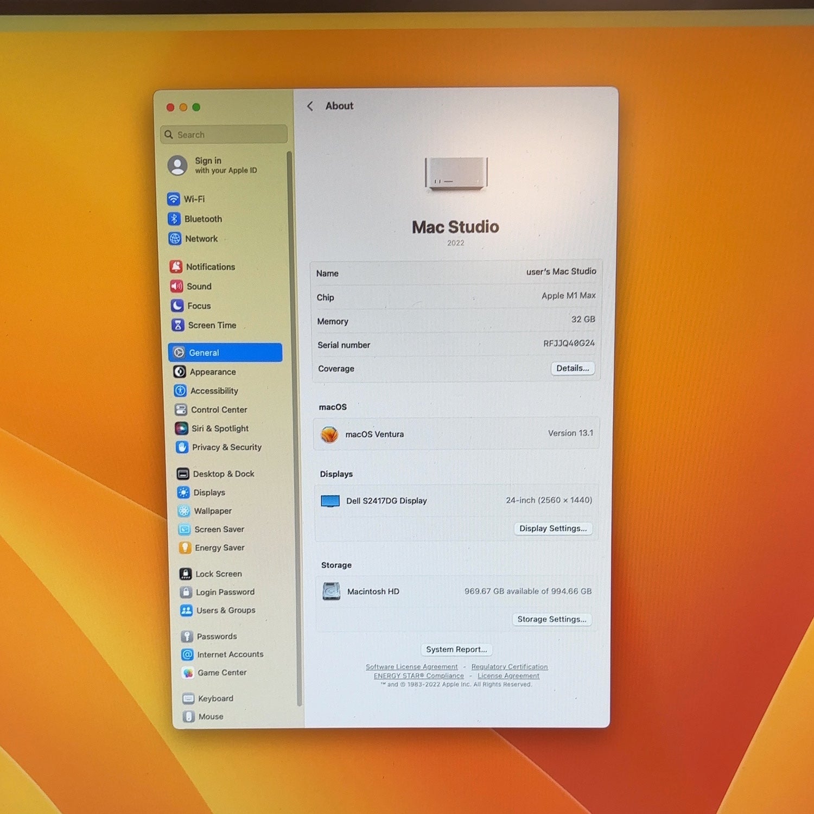The width and height of the screenshot is (814, 814).
Task: Click the Mac Studio device image
Action: pos(456,174)
